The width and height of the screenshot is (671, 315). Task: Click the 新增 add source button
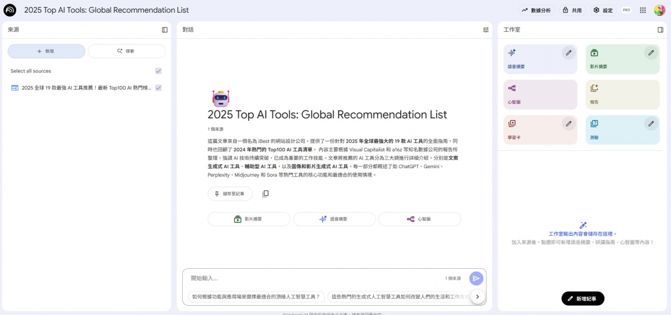point(46,51)
